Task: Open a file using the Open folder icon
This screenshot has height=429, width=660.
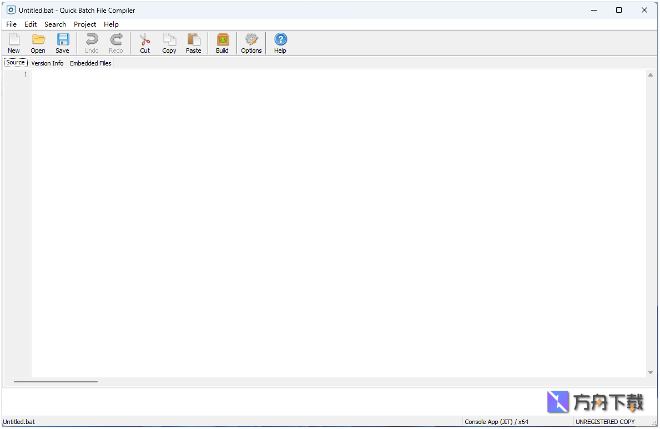Action: point(38,43)
